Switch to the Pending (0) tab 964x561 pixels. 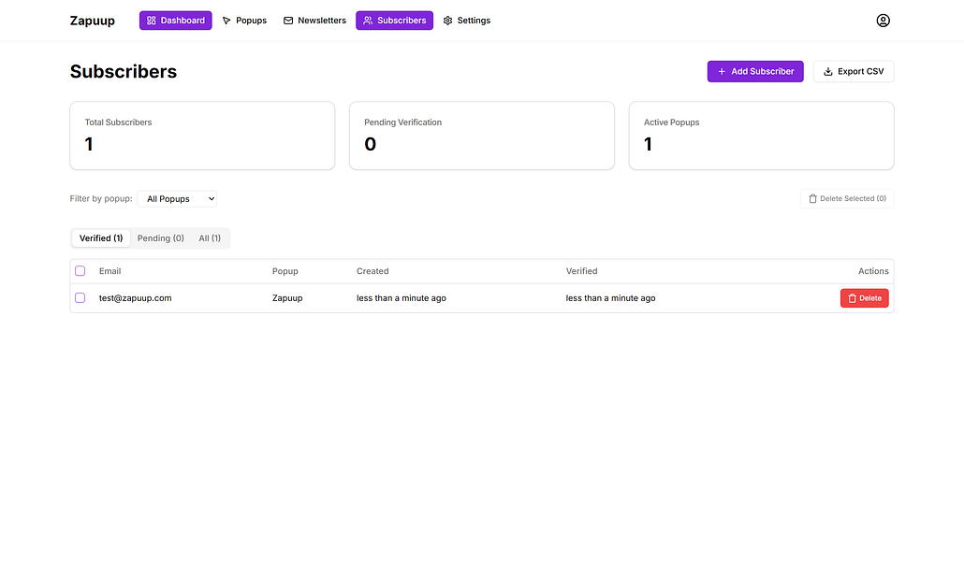point(160,237)
